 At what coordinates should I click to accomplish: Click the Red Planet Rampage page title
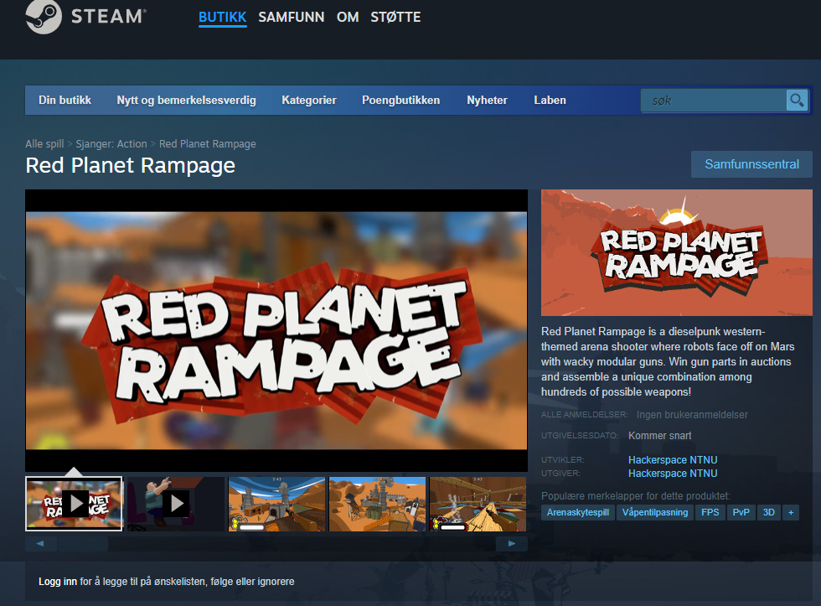[131, 165]
